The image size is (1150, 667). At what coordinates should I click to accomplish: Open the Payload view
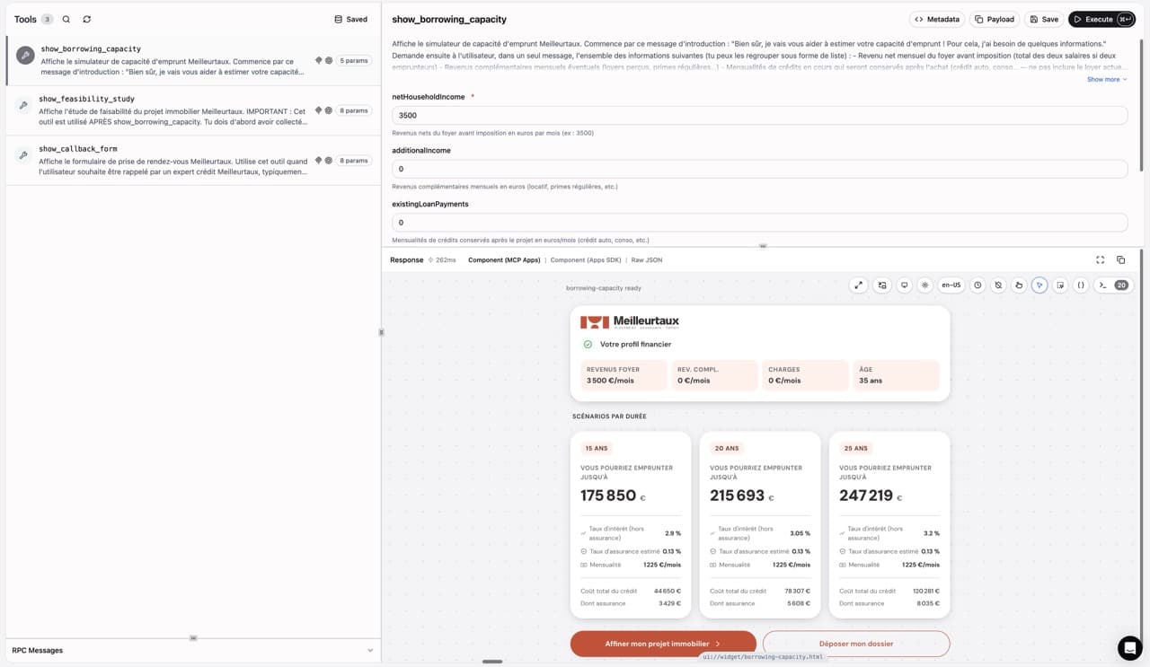pyautogui.click(x=995, y=19)
